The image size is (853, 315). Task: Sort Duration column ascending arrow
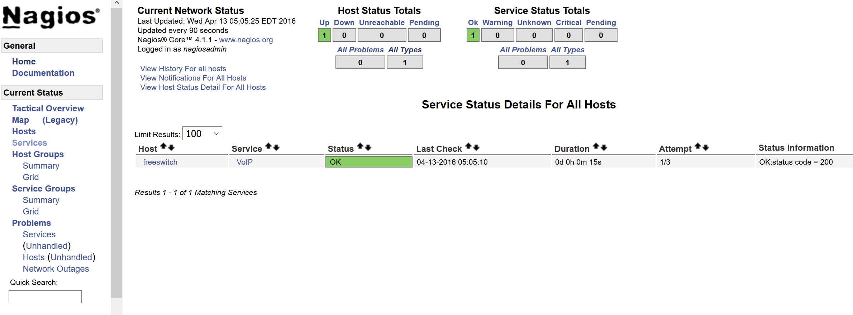click(x=596, y=146)
